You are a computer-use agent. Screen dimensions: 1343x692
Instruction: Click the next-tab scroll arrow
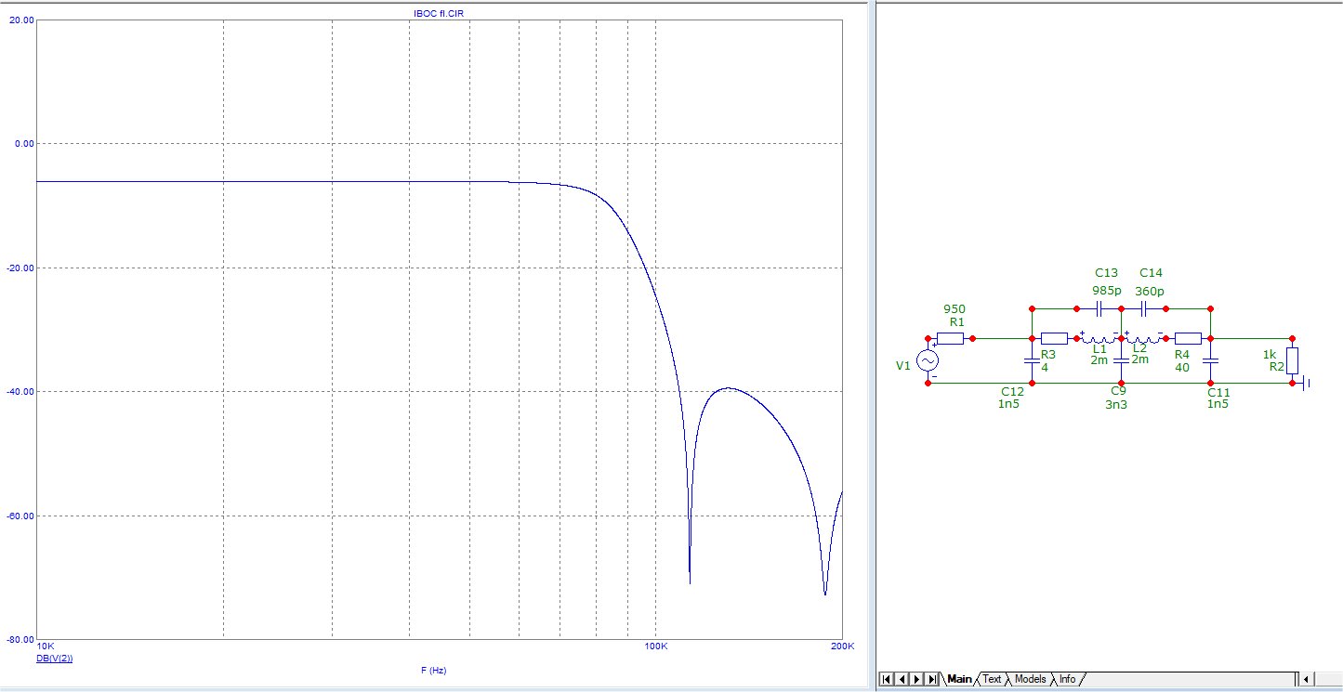point(916,679)
